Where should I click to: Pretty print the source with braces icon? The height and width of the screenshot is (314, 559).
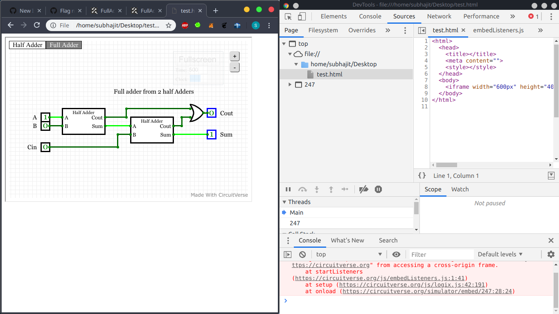click(x=422, y=176)
